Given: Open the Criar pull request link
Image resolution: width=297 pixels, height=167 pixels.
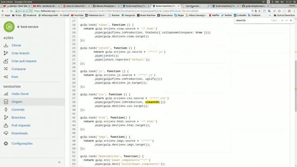Looking at the screenshot, I should pyautogui.click(x=24, y=61).
